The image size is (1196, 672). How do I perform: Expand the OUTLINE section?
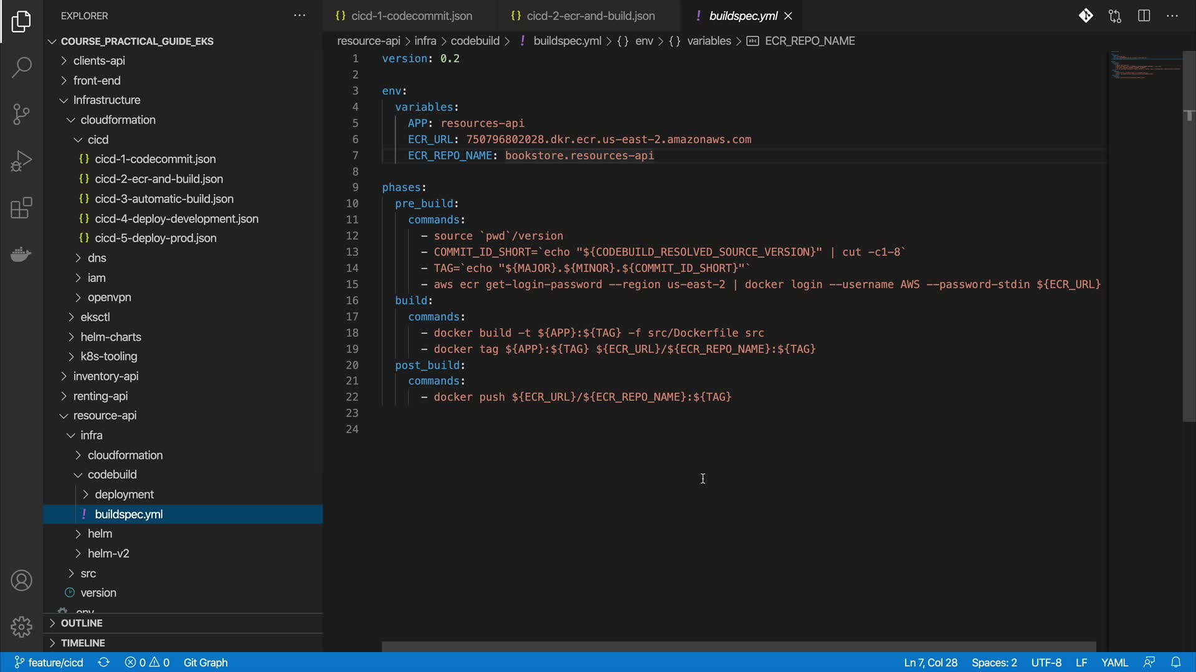click(81, 623)
